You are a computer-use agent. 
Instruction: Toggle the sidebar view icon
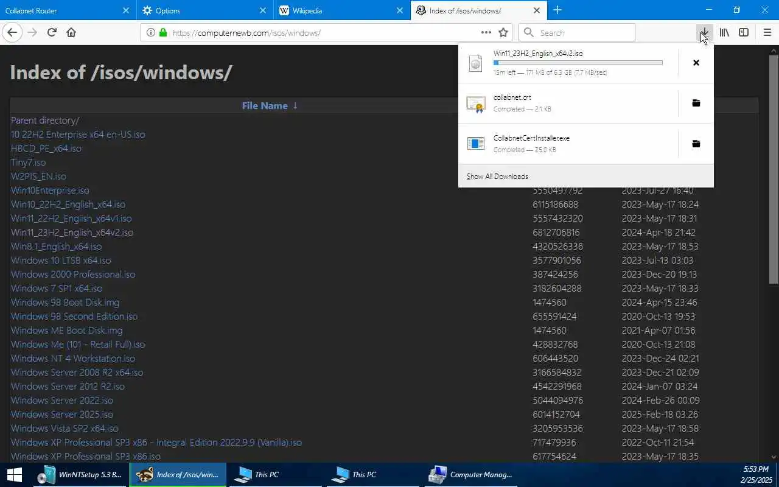click(744, 32)
